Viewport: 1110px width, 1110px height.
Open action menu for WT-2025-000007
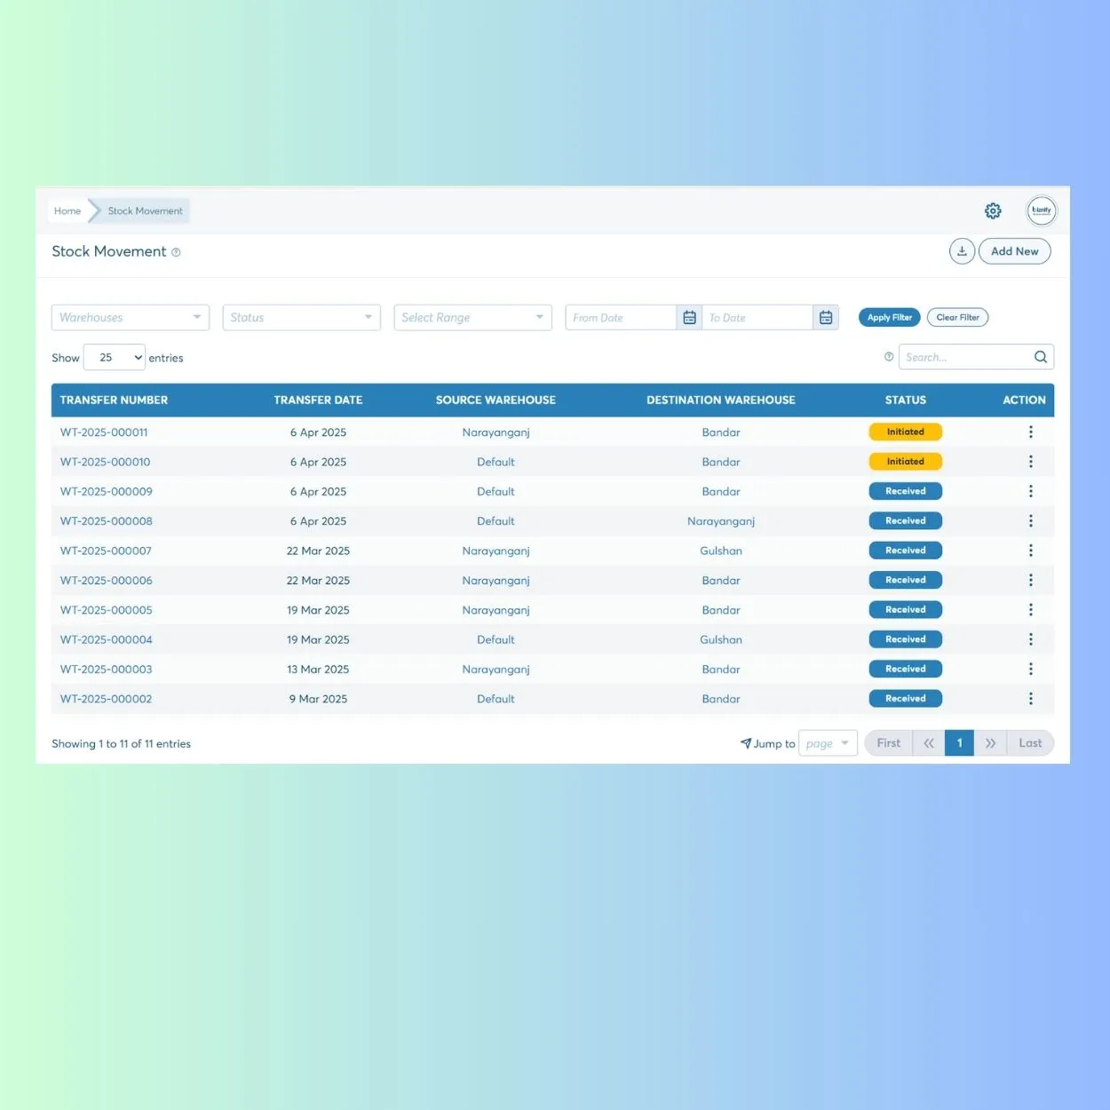(x=1030, y=551)
